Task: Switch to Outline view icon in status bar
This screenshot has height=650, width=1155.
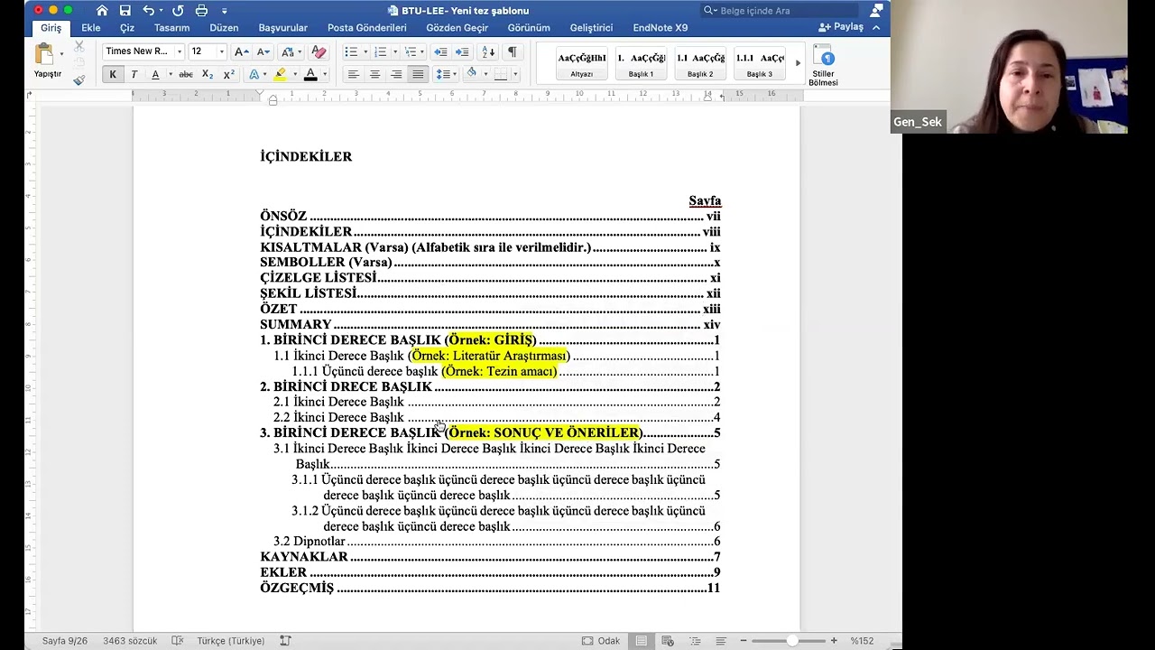Action: click(x=695, y=641)
